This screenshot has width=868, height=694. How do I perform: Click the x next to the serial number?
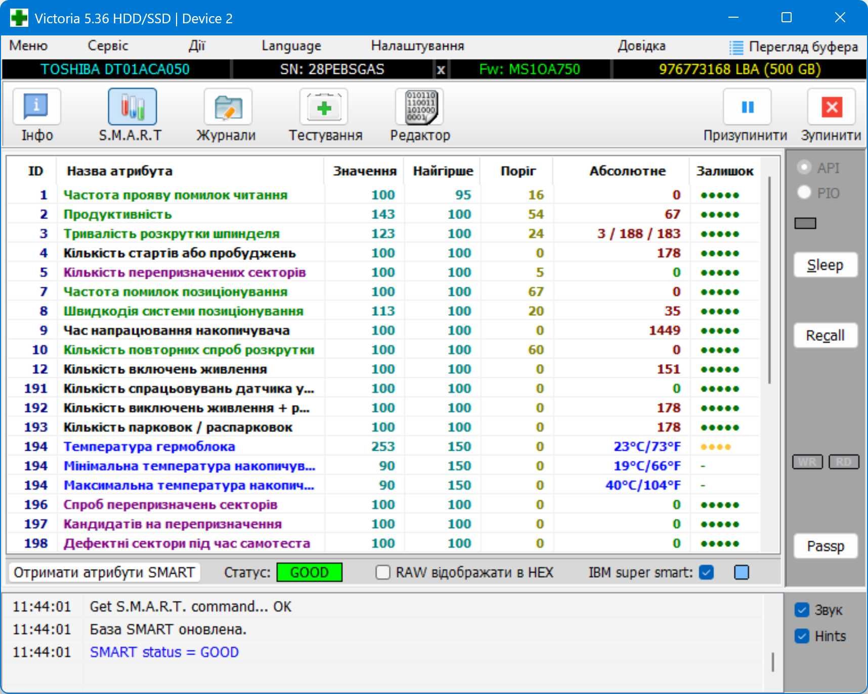[x=441, y=70]
